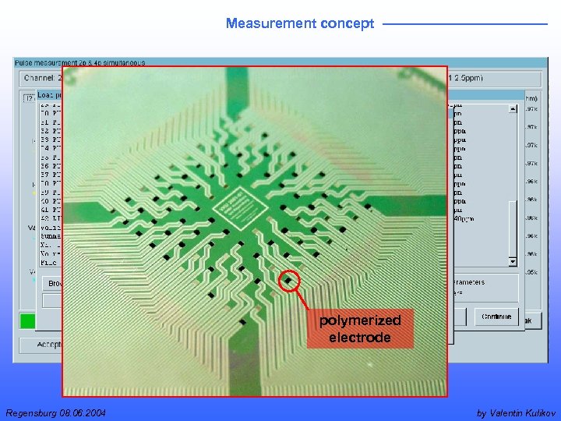
Task: Click the list scrollbar down arrow
Action: click(513, 262)
